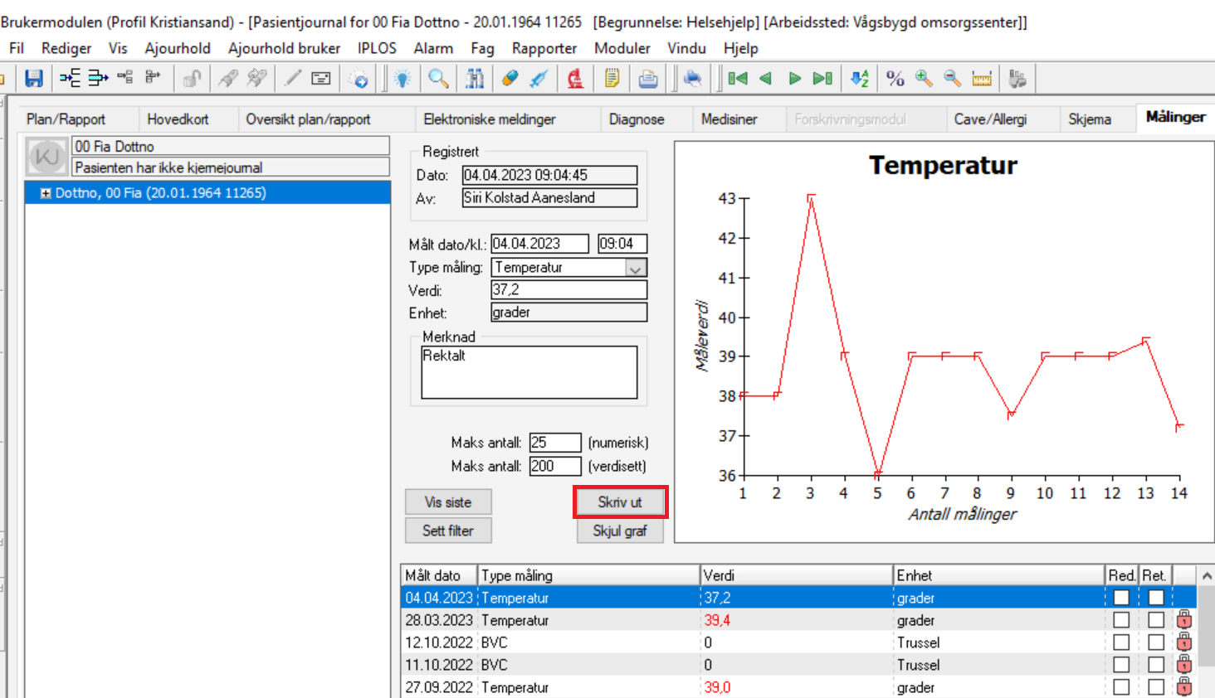Click the pencil edit toolbar icon
Image resolution: width=1215 pixels, height=698 pixels.
pos(293,79)
